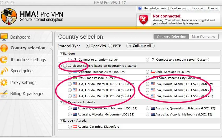Click the US flag for Miami LOC1 S1
This screenshot has width=222, height=138.
[75, 84]
